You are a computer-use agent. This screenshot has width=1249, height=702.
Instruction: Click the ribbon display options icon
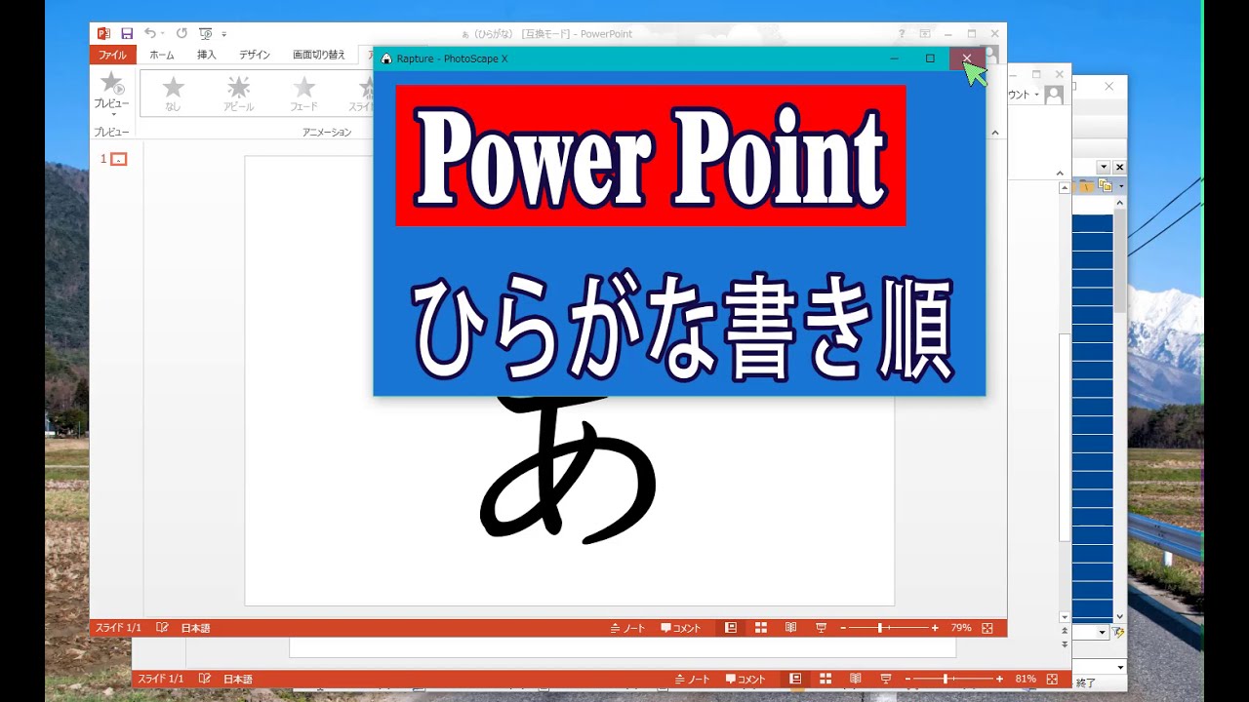924,33
